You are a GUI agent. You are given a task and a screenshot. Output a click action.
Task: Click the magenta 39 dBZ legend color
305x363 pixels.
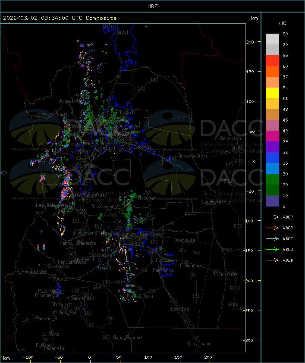[272, 136]
